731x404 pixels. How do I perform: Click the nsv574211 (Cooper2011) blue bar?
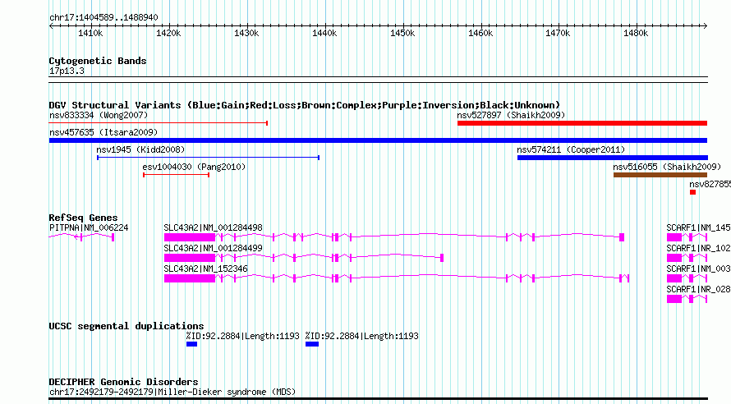(613, 158)
